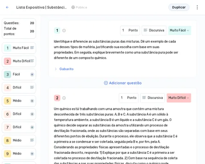Viewport: 205px width, 164px height.
Task: Click discursive lines icon in sidebar item 1
Action: click(x=32, y=48)
